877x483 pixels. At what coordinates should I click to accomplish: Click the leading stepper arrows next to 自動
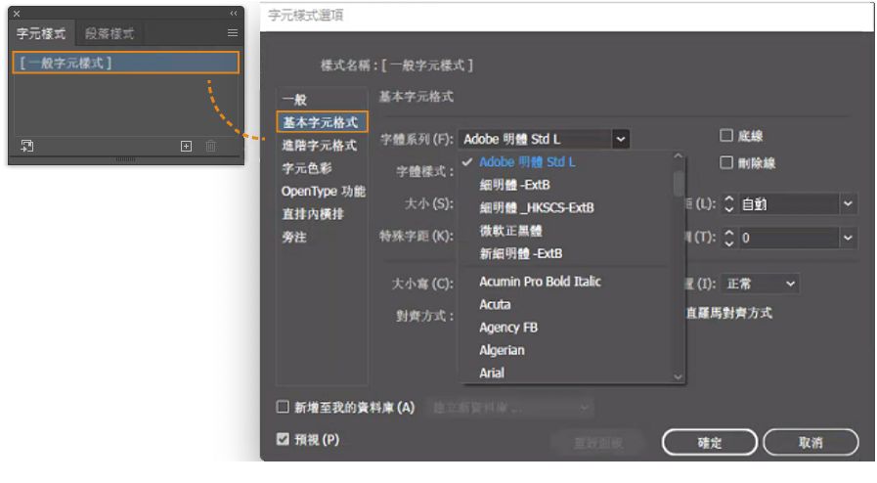point(728,204)
